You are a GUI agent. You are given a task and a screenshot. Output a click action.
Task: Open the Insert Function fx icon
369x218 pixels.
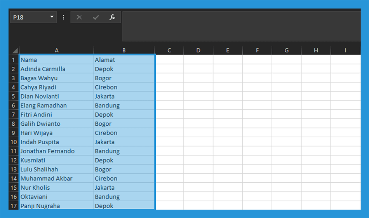pyautogui.click(x=112, y=17)
